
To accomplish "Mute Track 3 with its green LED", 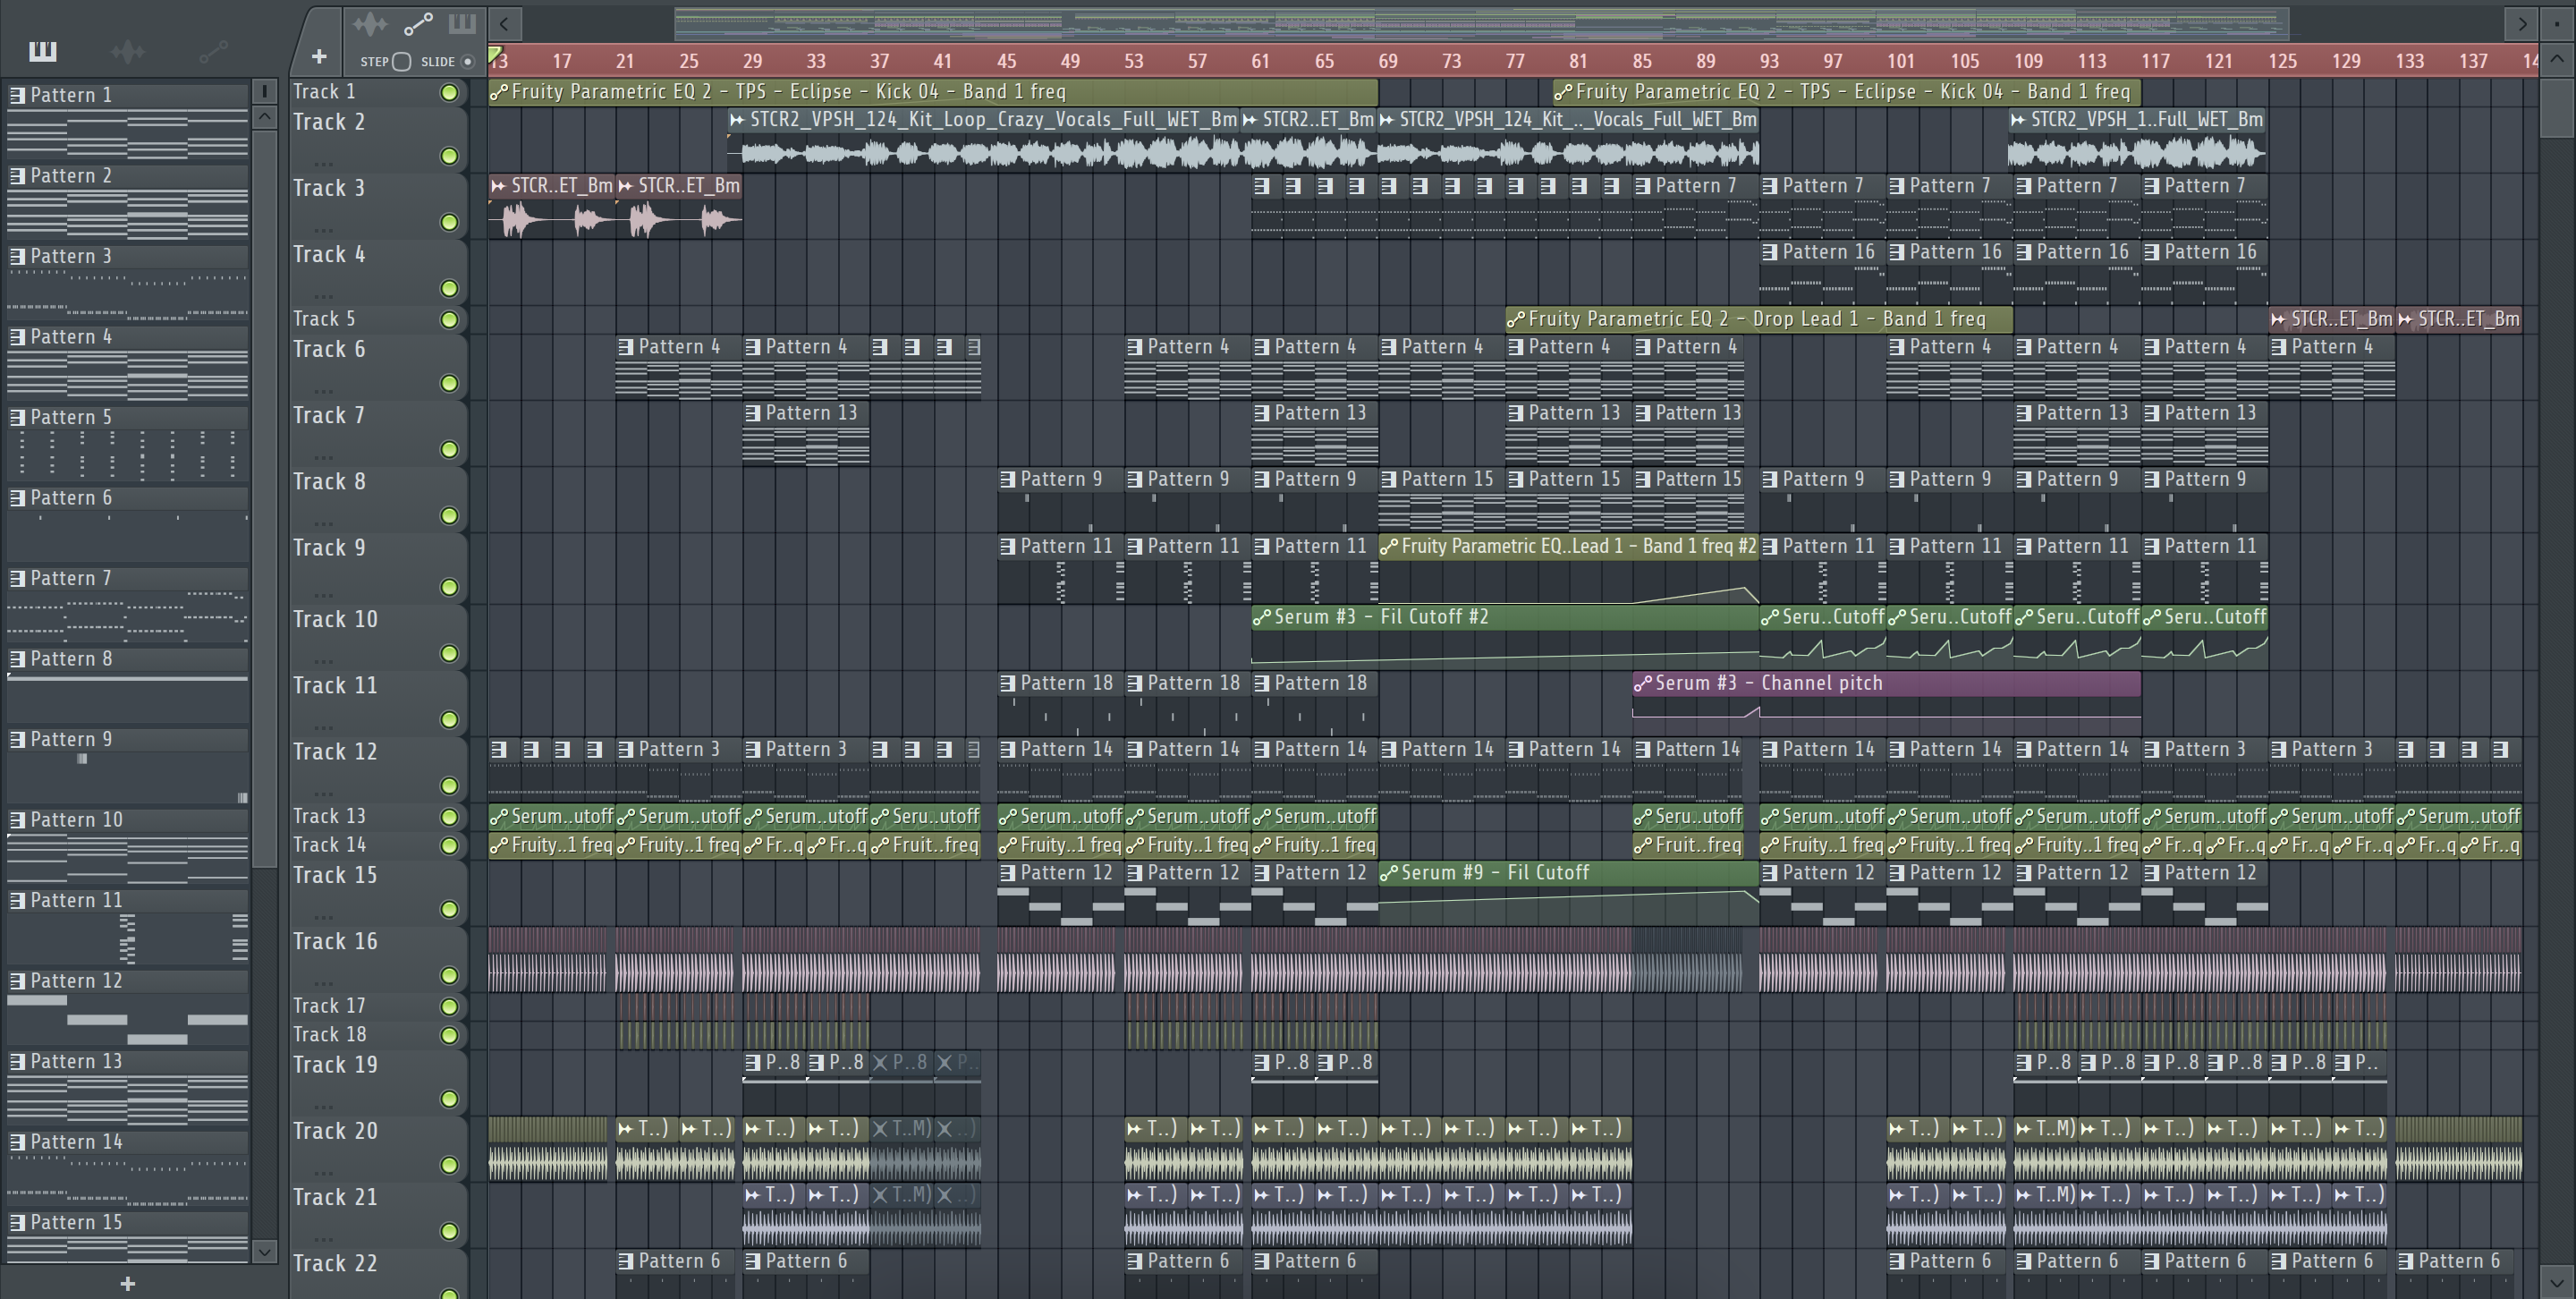I will pos(450,222).
